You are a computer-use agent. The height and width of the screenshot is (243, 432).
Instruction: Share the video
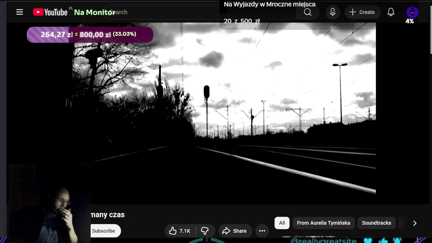coord(235,231)
